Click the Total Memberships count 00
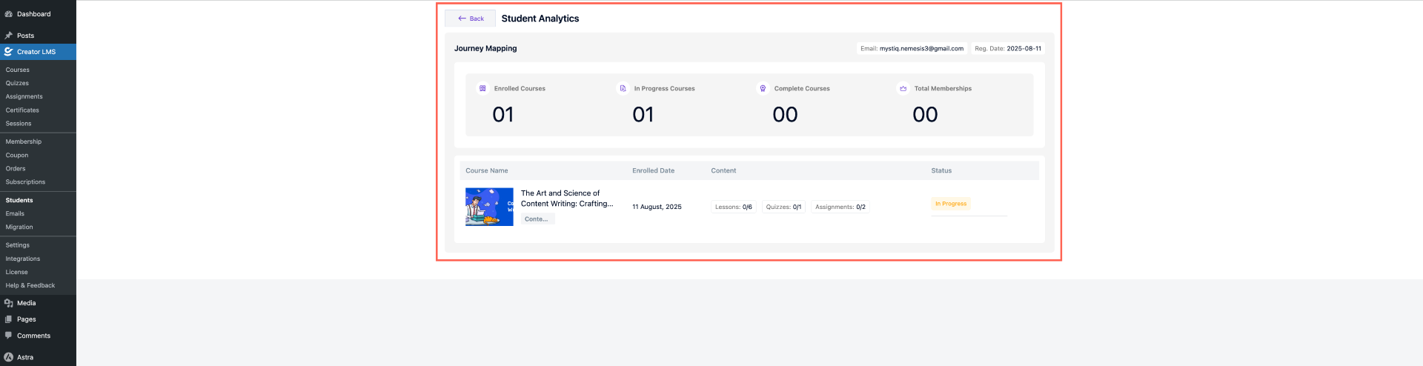The width and height of the screenshot is (1423, 366). (x=925, y=115)
